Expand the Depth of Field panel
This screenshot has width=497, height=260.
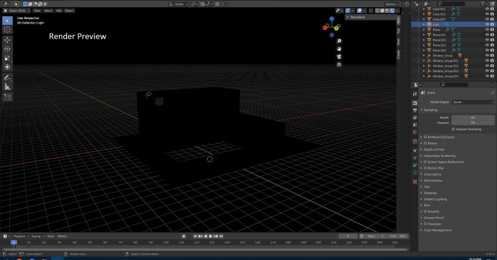coord(434,150)
